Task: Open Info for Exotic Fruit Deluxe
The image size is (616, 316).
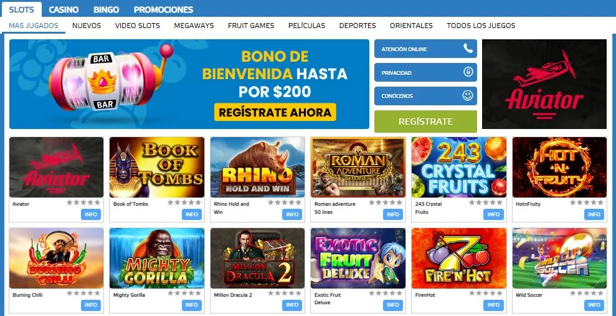Action: 392,305
